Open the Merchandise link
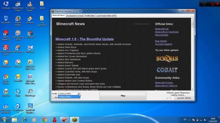 (x=162, y=35)
